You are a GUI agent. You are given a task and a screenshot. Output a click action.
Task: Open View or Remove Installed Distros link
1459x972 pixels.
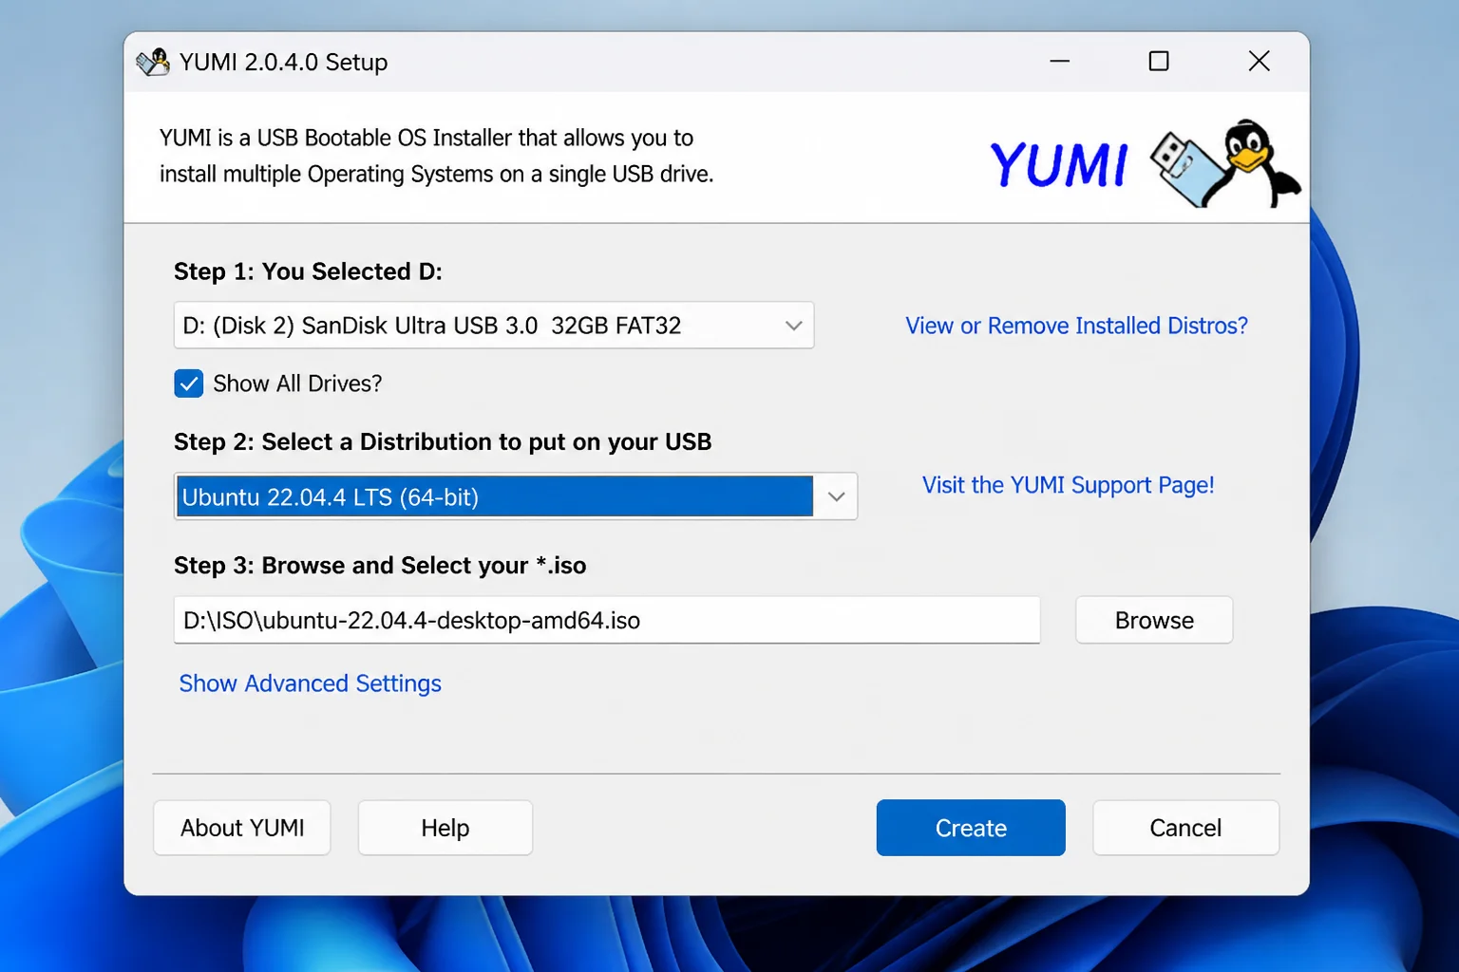click(x=1076, y=326)
